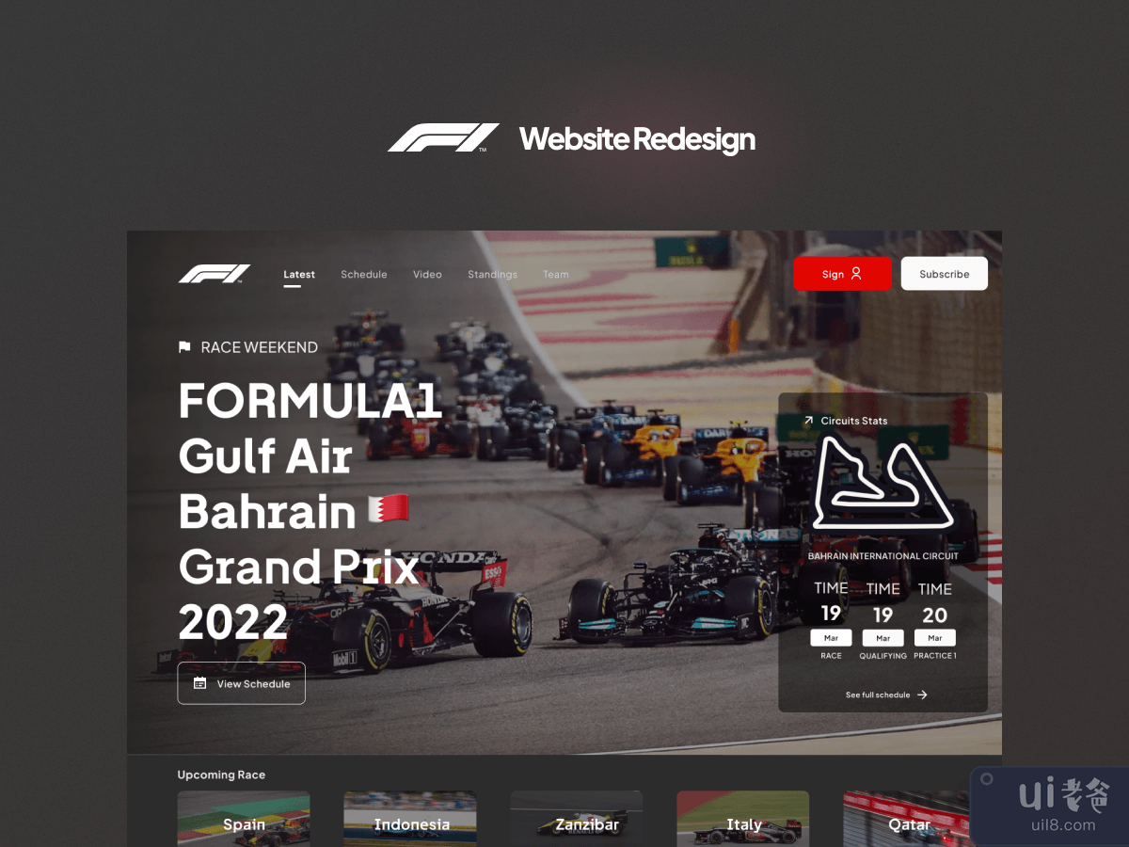Go to the Video tab
The height and width of the screenshot is (847, 1129).
[427, 275]
